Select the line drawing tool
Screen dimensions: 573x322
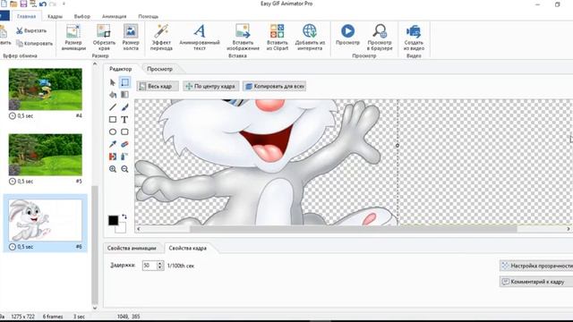113,107
